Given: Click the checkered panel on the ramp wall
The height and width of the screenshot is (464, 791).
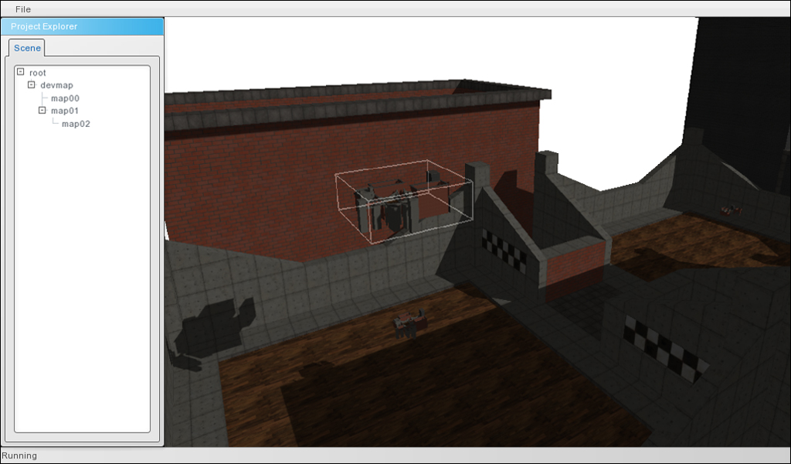Looking at the screenshot, I should 504,249.
